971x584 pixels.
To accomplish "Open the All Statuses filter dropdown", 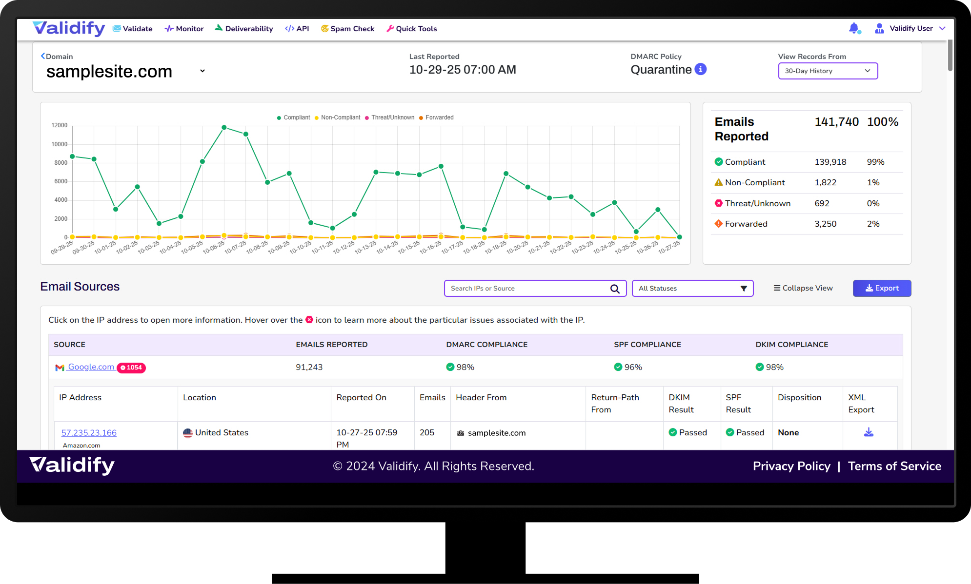I will pyautogui.click(x=692, y=289).
